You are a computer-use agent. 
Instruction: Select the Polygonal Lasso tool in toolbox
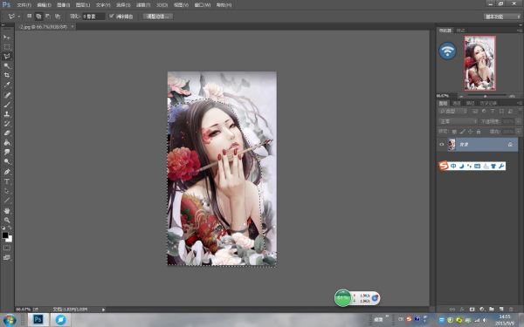click(7, 56)
